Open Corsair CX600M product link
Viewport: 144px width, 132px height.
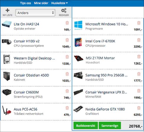coord(26,92)
